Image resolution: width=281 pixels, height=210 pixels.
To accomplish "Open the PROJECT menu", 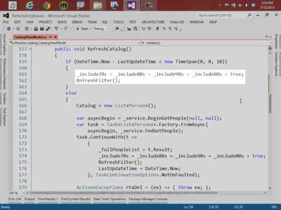I will tap(46, 22).
